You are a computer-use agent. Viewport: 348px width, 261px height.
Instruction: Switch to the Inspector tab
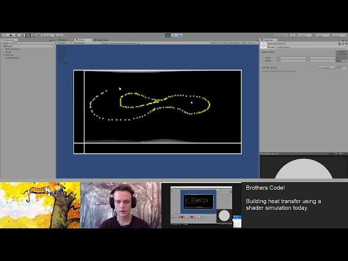pyautogui.click(x=268, y=40)
